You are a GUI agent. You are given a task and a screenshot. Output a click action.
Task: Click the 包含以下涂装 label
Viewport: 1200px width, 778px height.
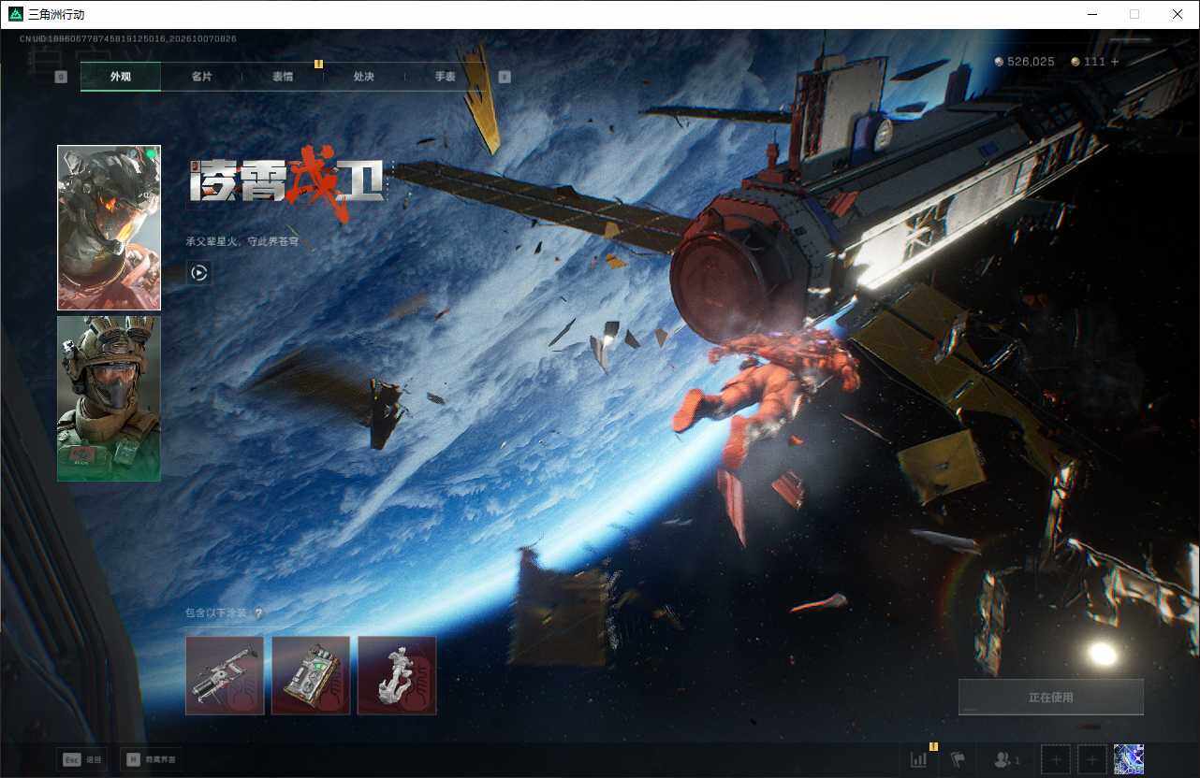click(216, 613)
